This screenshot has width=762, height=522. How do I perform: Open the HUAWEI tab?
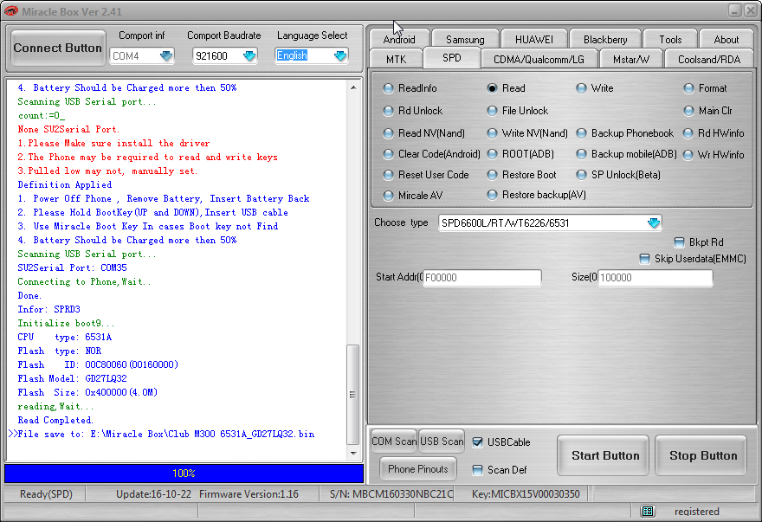point(534,39)
